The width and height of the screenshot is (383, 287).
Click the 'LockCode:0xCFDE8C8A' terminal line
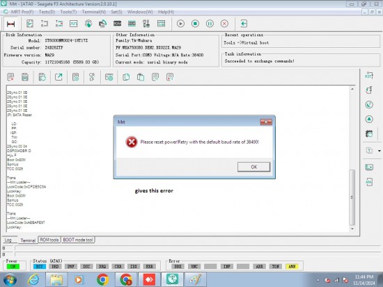click(26, 187)
